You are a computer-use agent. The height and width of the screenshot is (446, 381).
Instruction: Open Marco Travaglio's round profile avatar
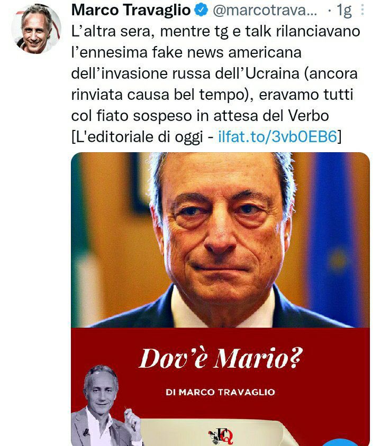[x=36, y=29]
